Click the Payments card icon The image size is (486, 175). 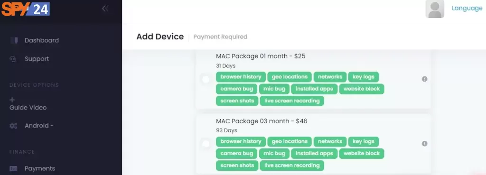coord(13,168)
